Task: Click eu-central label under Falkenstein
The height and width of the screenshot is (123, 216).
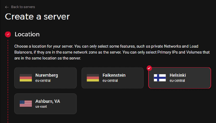Action: (x=110, y=80)
